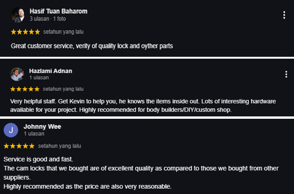Open Johnny Wee's reviewer name link
The width and height of the screenshot is (294, 194).
click(x=43, y=126)
